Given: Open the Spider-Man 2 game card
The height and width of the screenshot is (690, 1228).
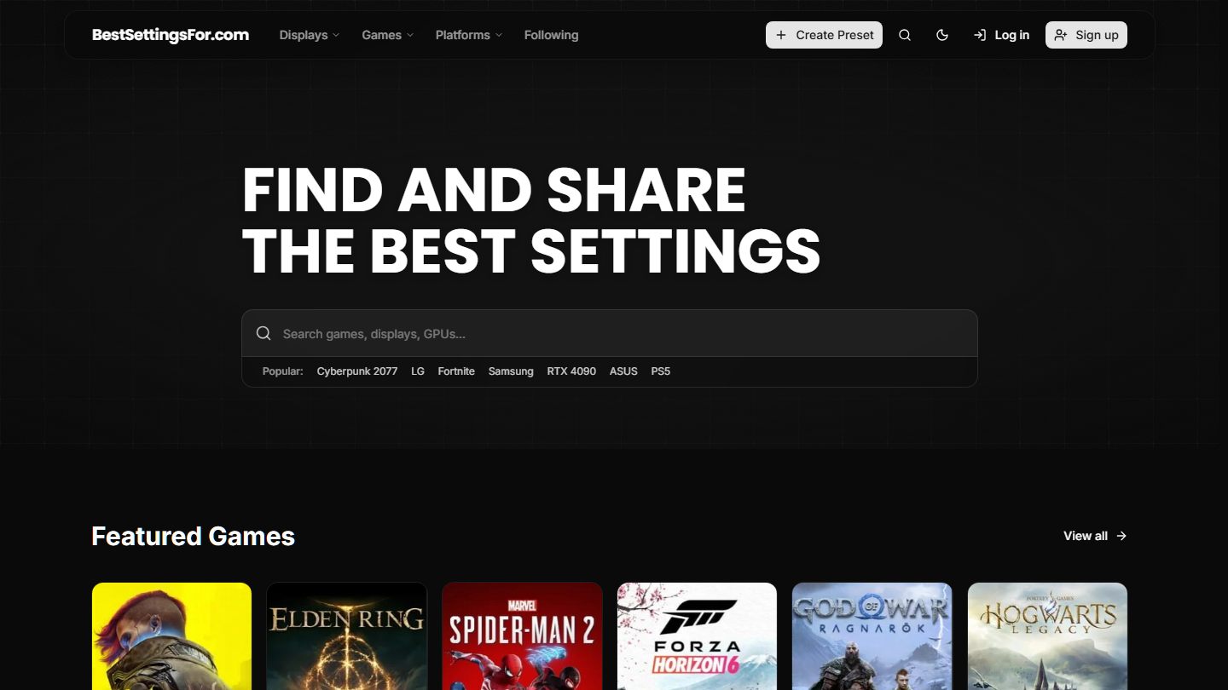Looking at the screenshot, I should pos(522,636).
